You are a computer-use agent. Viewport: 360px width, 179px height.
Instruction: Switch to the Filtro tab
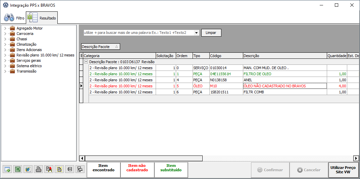(14, 18)
